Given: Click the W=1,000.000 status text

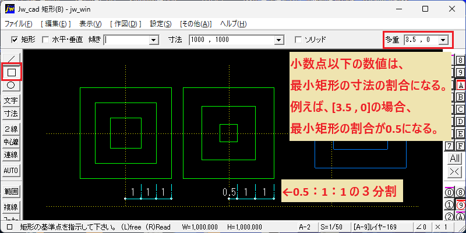Looking at the screenshot, I should (x=199, y=227).
